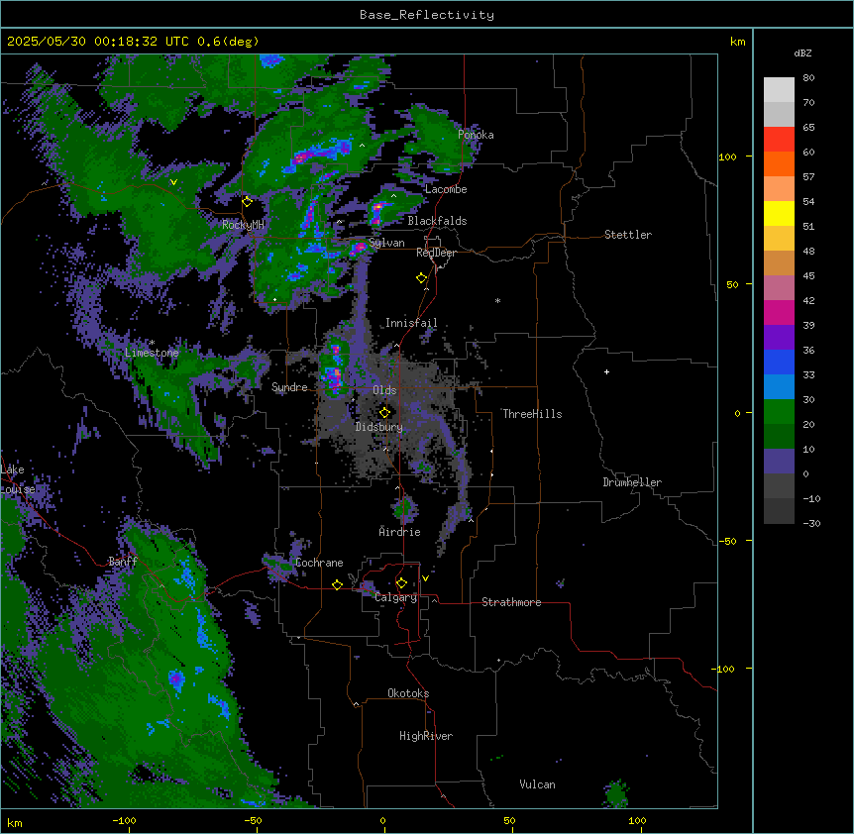Viewport: 854px width, 834px height.
Task: Click the Sundre town label
Action: (x=289, y=387)
